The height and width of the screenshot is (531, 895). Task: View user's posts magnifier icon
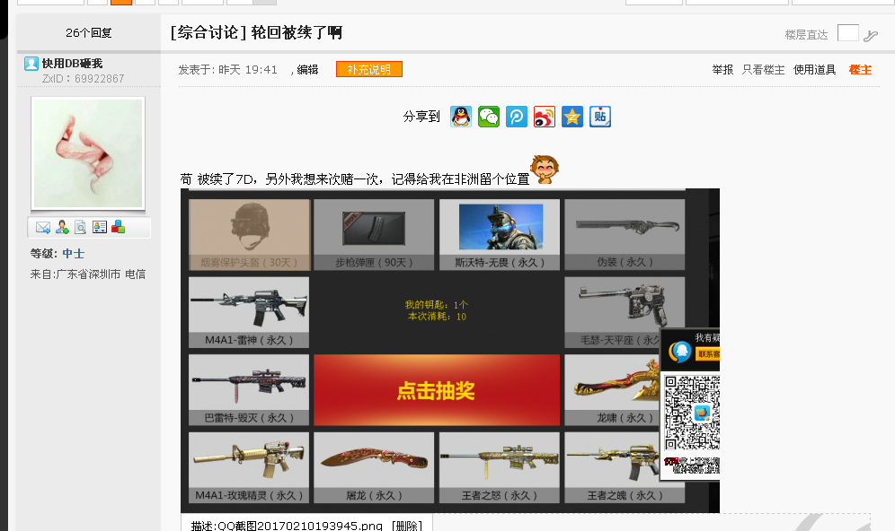pos(81,227)
